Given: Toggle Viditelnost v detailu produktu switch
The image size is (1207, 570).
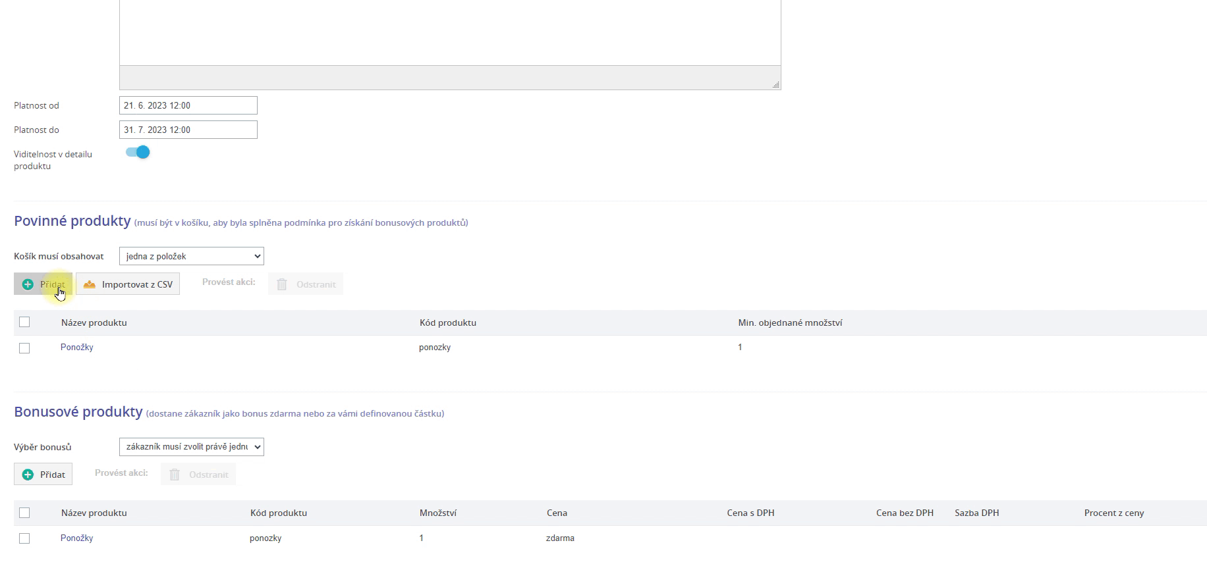Looking at the screenshot, I should 138,153.
